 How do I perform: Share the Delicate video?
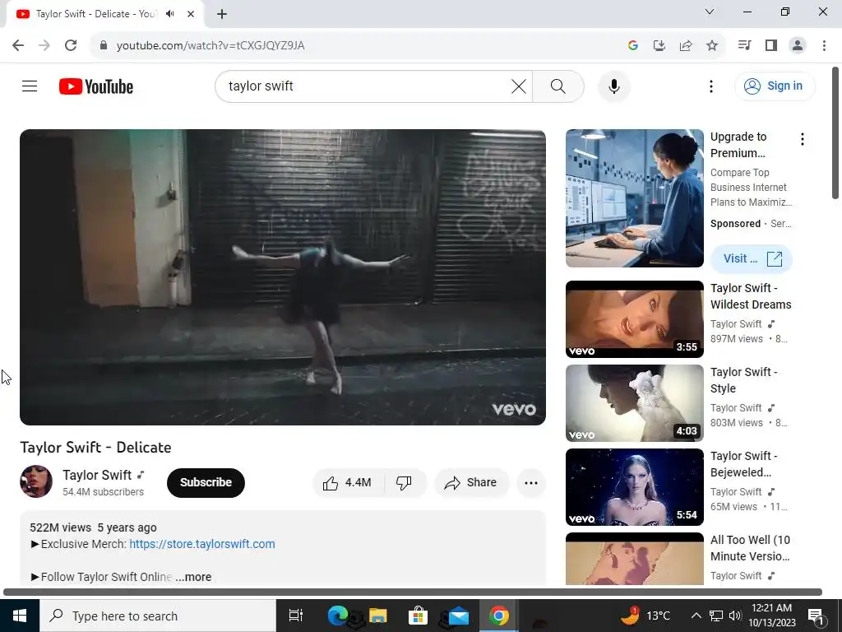[471, 482]
